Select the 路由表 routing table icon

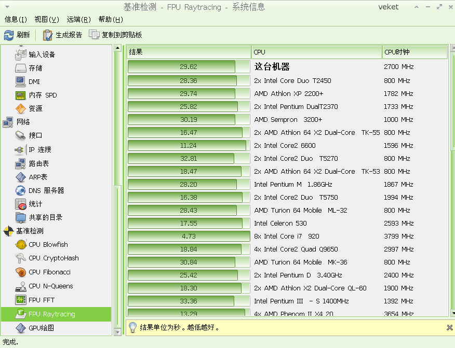(x=21, y=163)
